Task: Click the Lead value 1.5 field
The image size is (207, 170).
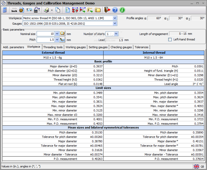Action: (115, 40)
